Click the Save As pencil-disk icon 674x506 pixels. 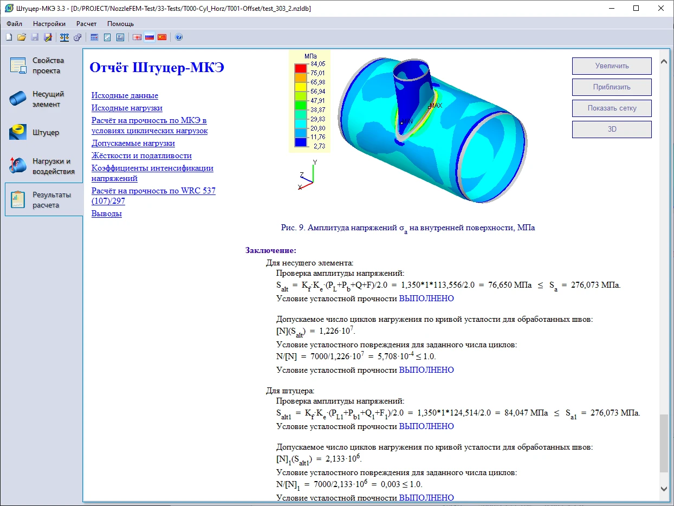pos(48,37)
